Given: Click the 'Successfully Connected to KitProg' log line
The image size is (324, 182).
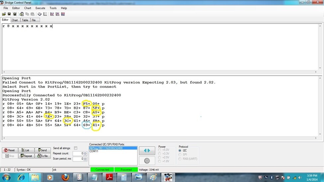Looking at the screenshot, I should [61, 95].
